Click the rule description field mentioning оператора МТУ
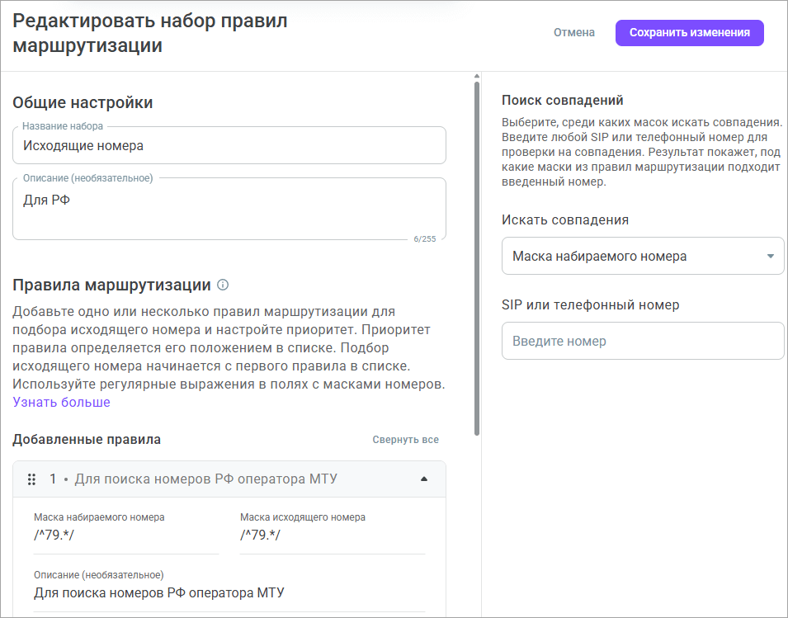Screen dimensions: 788x618 [x=227, y=592]
